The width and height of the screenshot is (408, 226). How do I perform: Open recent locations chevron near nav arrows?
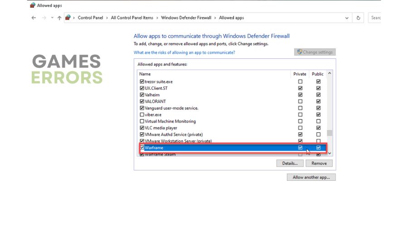pyautogui.click(x=52, y=18)
